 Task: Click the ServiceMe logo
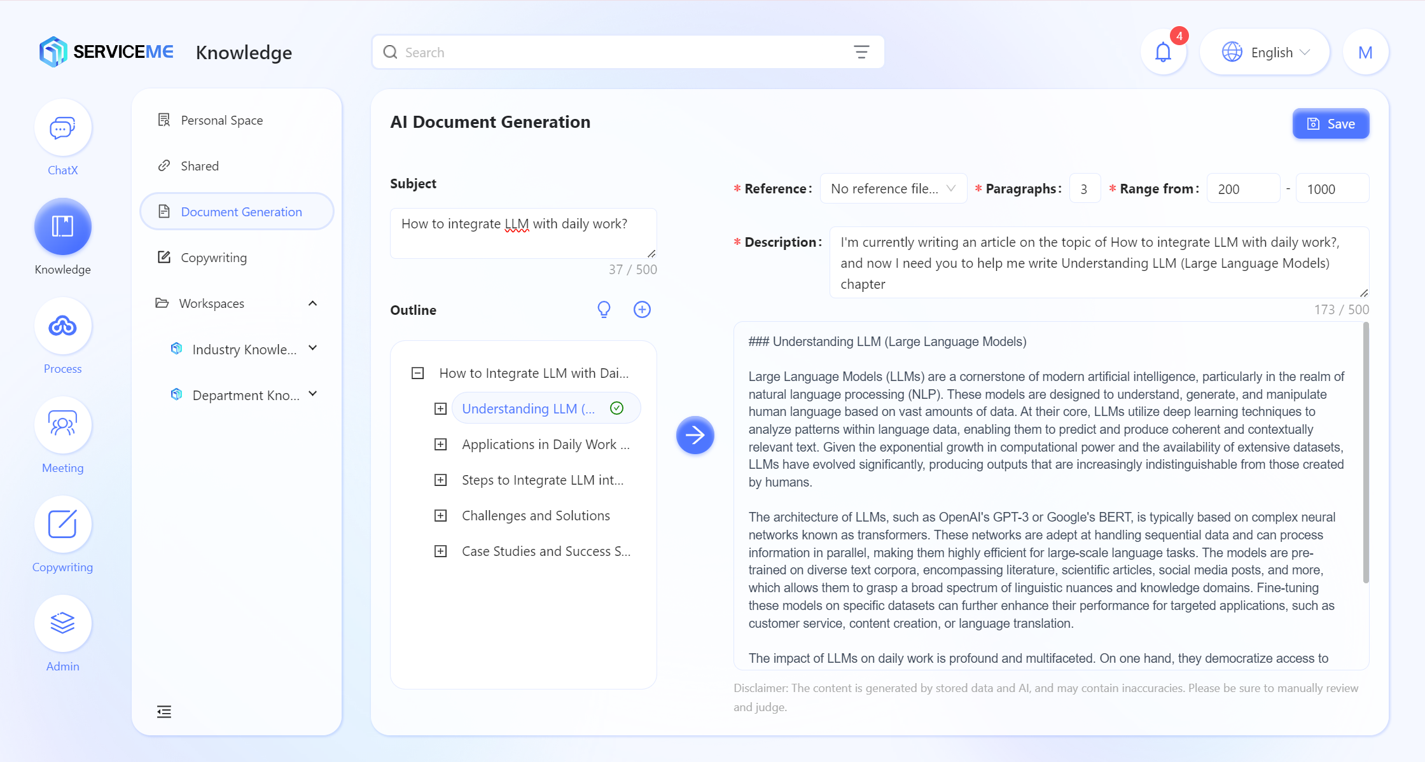pos(106,52)
